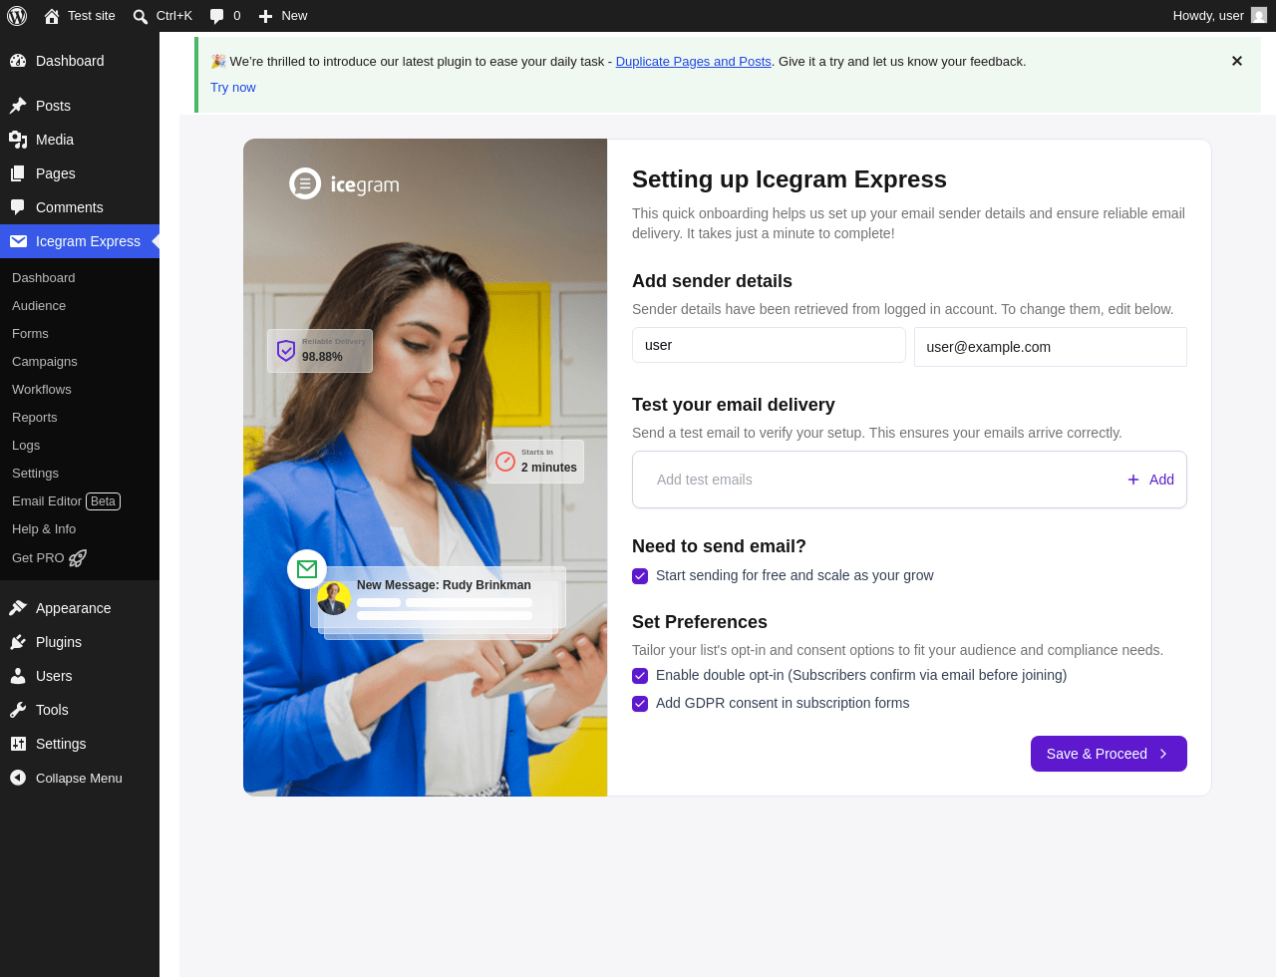This screenshot has width=1276, height=977.
Task: Open Users menu
Action: tap(80, 676)
